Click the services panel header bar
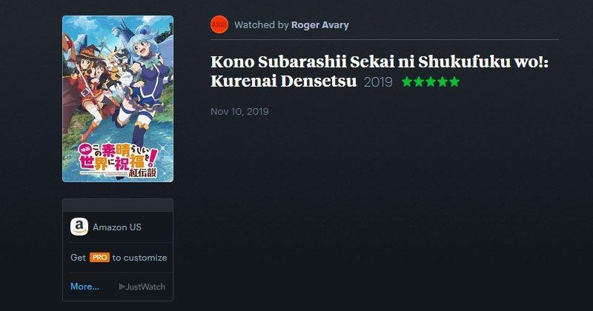 [x=118, y=205]
